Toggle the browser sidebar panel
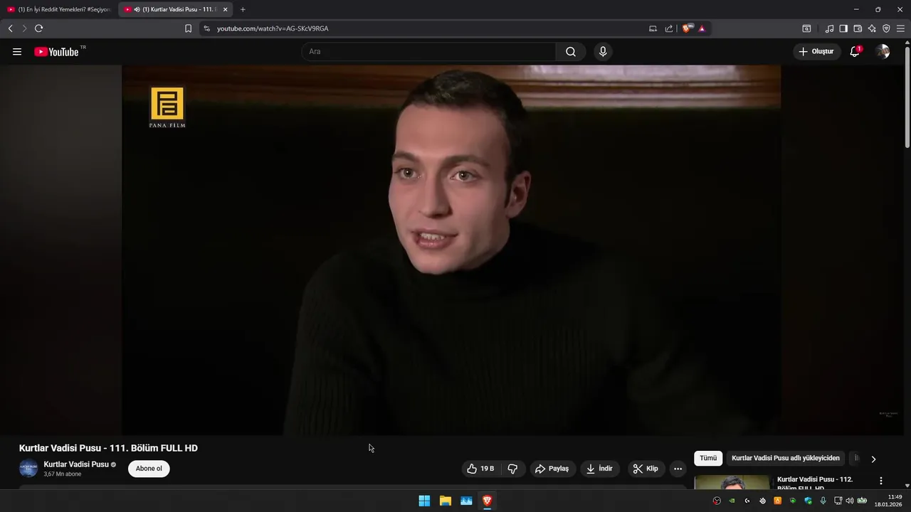Screen dimensions: 911x512 point(843,28)
